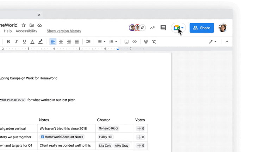Click the Aiko Gray people chip
This screenshot has width=271, height=152.
[121, 146]
